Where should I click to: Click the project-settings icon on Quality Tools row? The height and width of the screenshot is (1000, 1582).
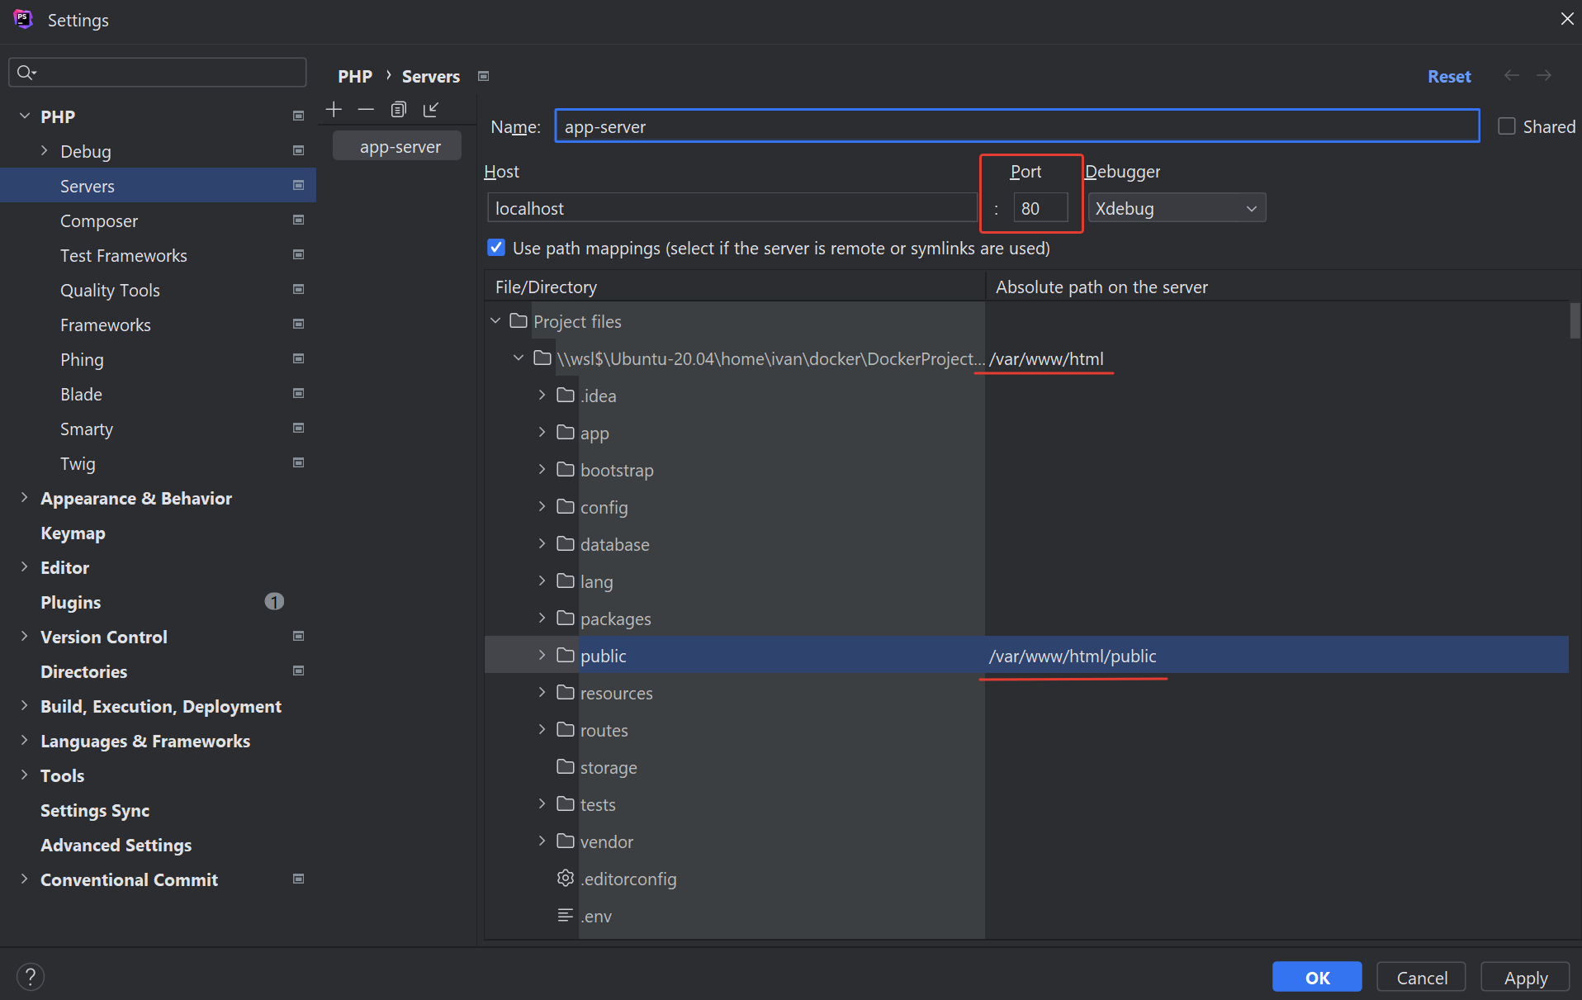(x=298, y=289)
